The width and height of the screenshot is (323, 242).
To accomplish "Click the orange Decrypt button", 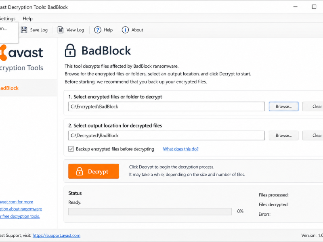I will pos(94,171).
